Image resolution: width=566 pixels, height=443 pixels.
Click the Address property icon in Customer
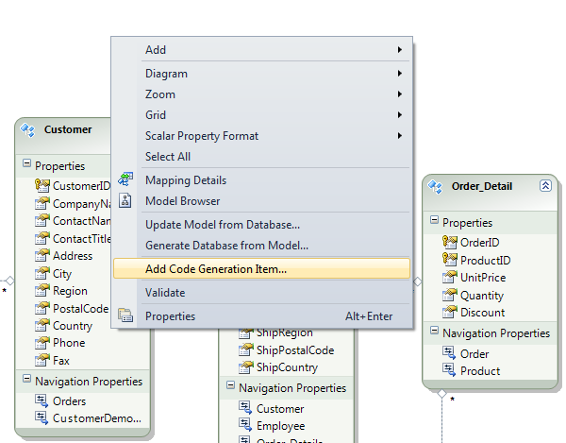point(42,255)
